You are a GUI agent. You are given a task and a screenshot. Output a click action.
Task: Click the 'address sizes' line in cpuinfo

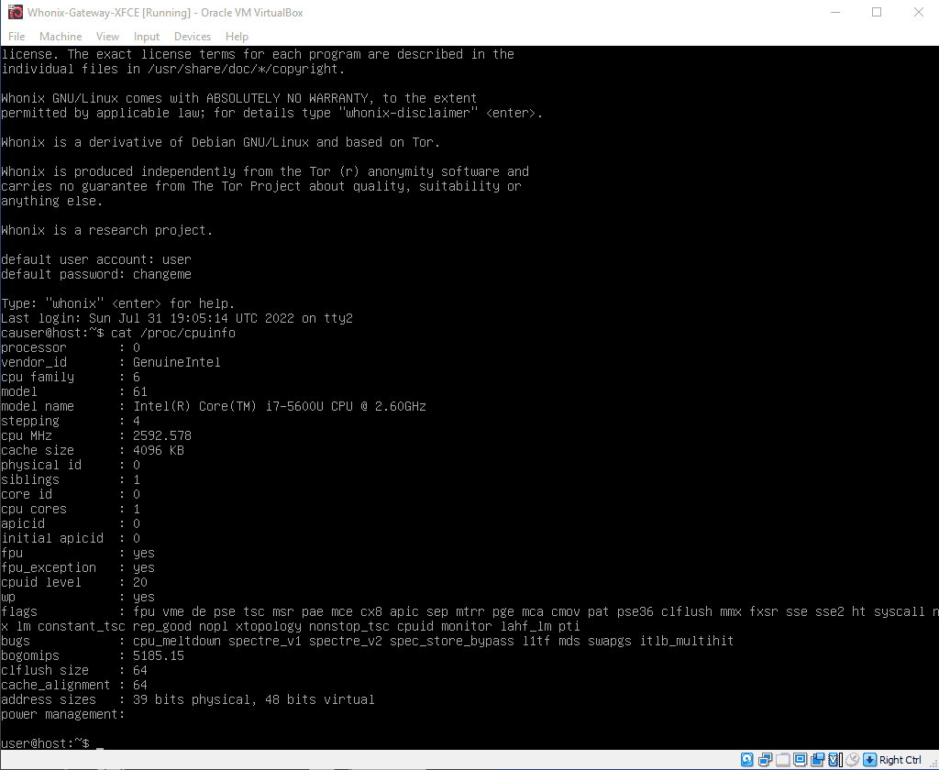[x=187, y=699]
